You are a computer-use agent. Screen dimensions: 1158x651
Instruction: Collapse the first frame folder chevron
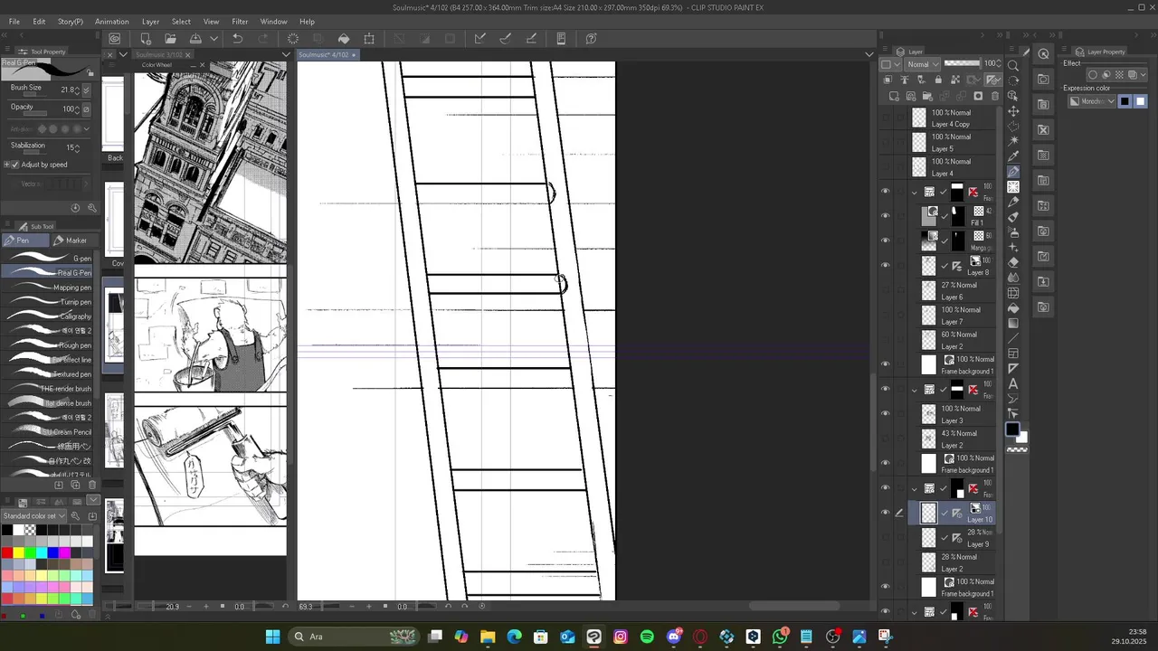click(914, 192)
